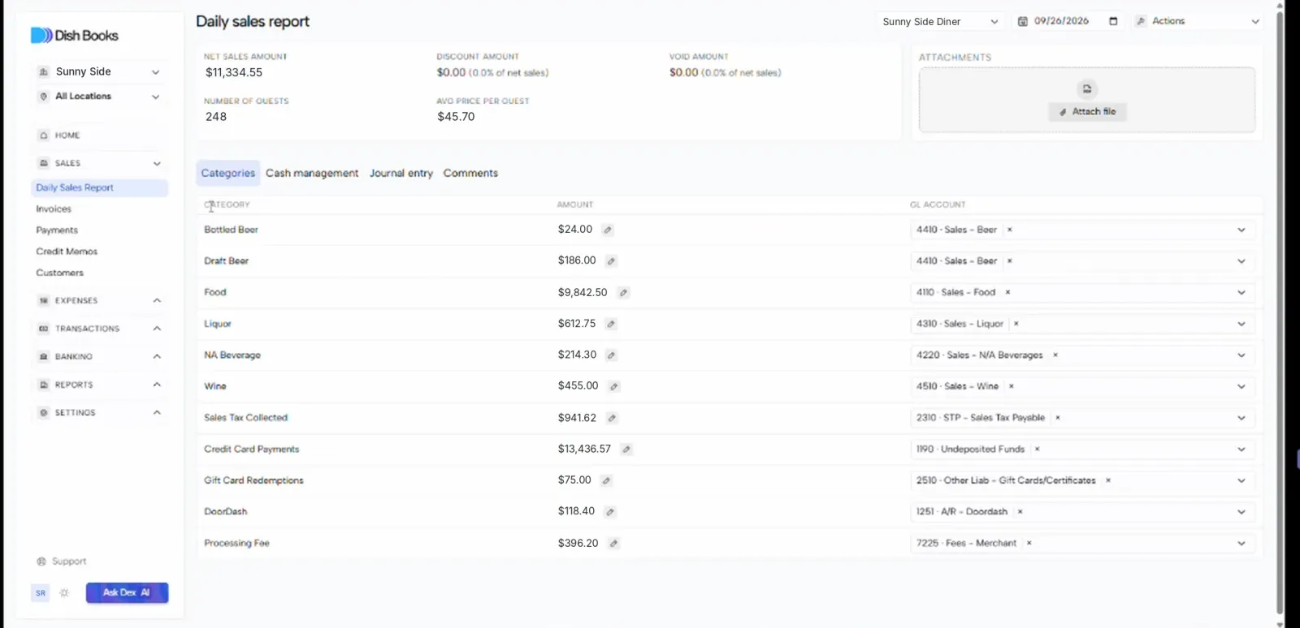Edit the Liquor amount pencil icon
Image resolution: width=1300 pixels, height=628 pixels.
[611, 324]
